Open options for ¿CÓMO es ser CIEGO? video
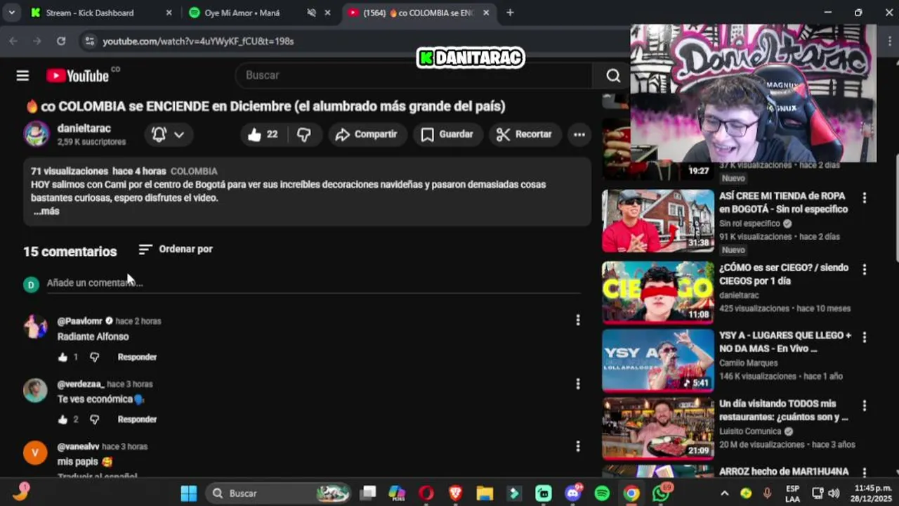 pyautogui.click(x=865, y=270)
